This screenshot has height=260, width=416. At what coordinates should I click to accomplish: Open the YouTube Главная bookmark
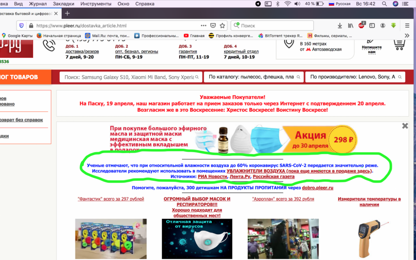coord(194,35)
